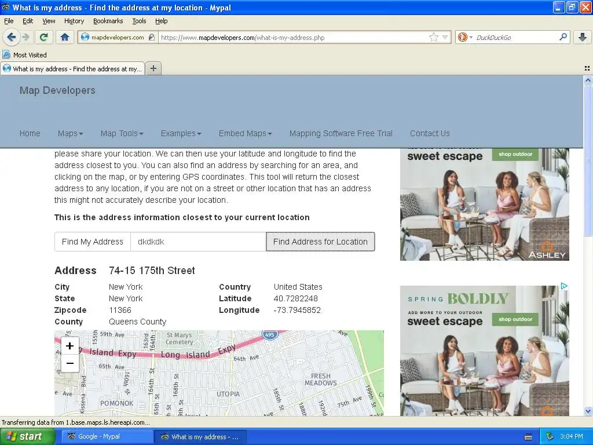The image size is (593, 445).
Task: Open the Edit menu
Action: tap(28, 21)
